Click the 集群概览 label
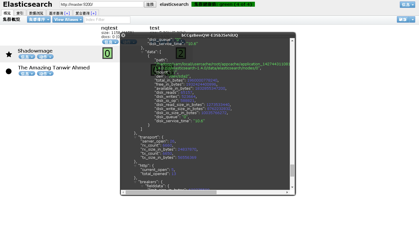The width and height of the screenshot is (419, 227). [x=12, y=19]
